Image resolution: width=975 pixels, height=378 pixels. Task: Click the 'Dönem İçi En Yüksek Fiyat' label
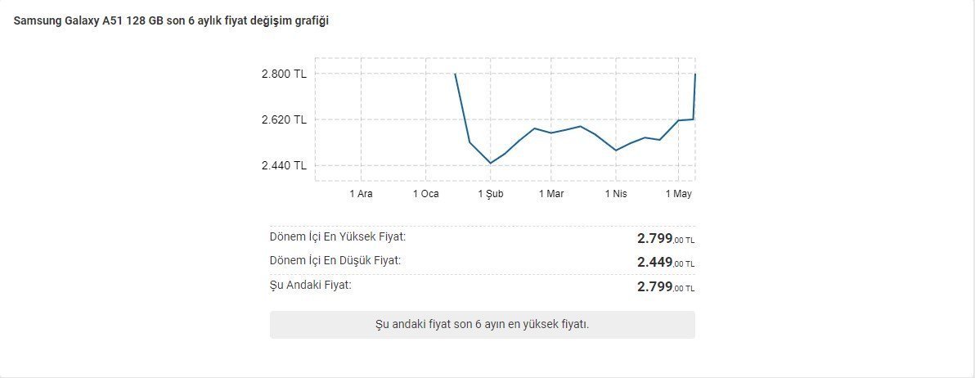pyautogui.click(x=337, y=237)
